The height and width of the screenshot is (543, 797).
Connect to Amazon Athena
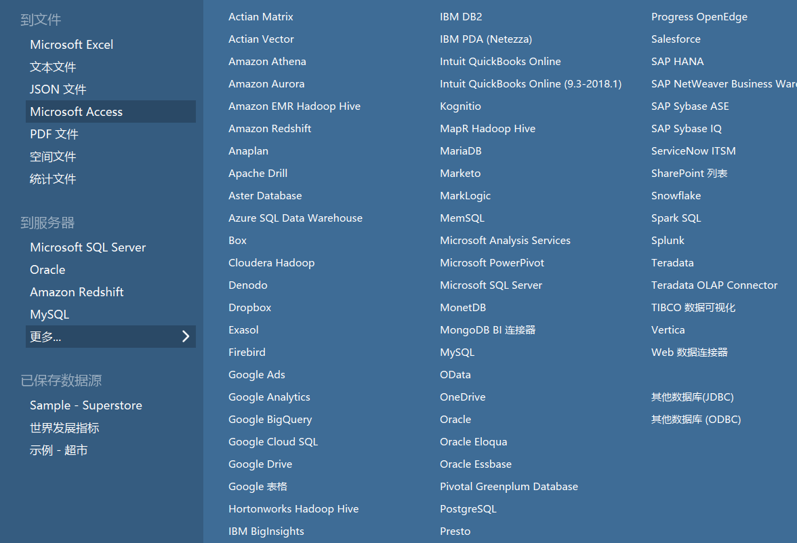click(267, 62)
